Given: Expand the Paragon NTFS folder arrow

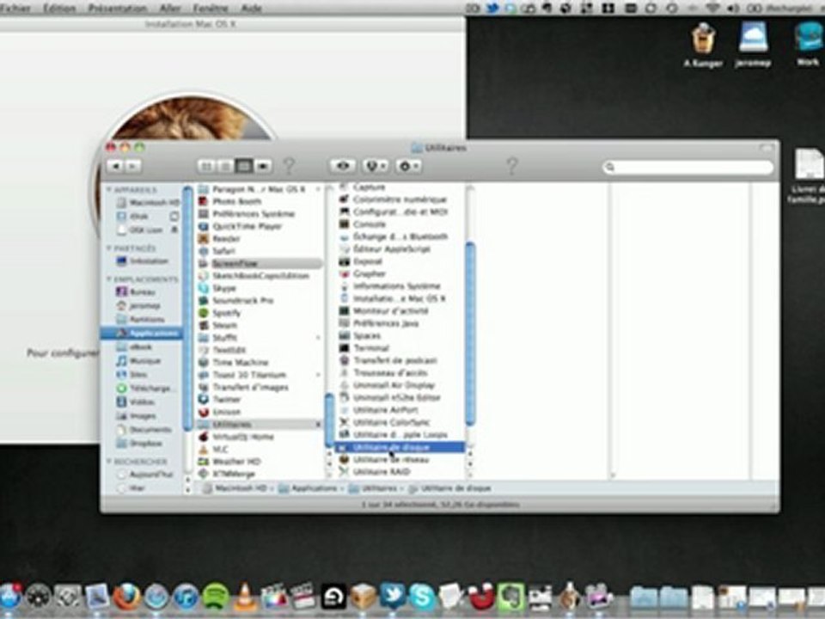Looking at the screenshot, I should [x=318, y=189].
